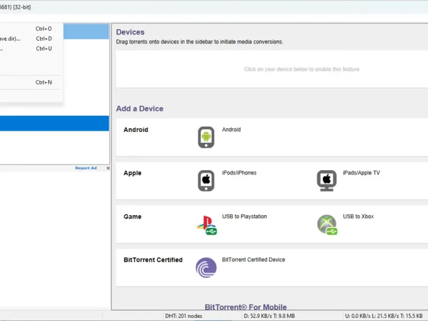Select the dark blue highlighted sidebar row
Screen dimensions: 428x321
pos(55,124)
